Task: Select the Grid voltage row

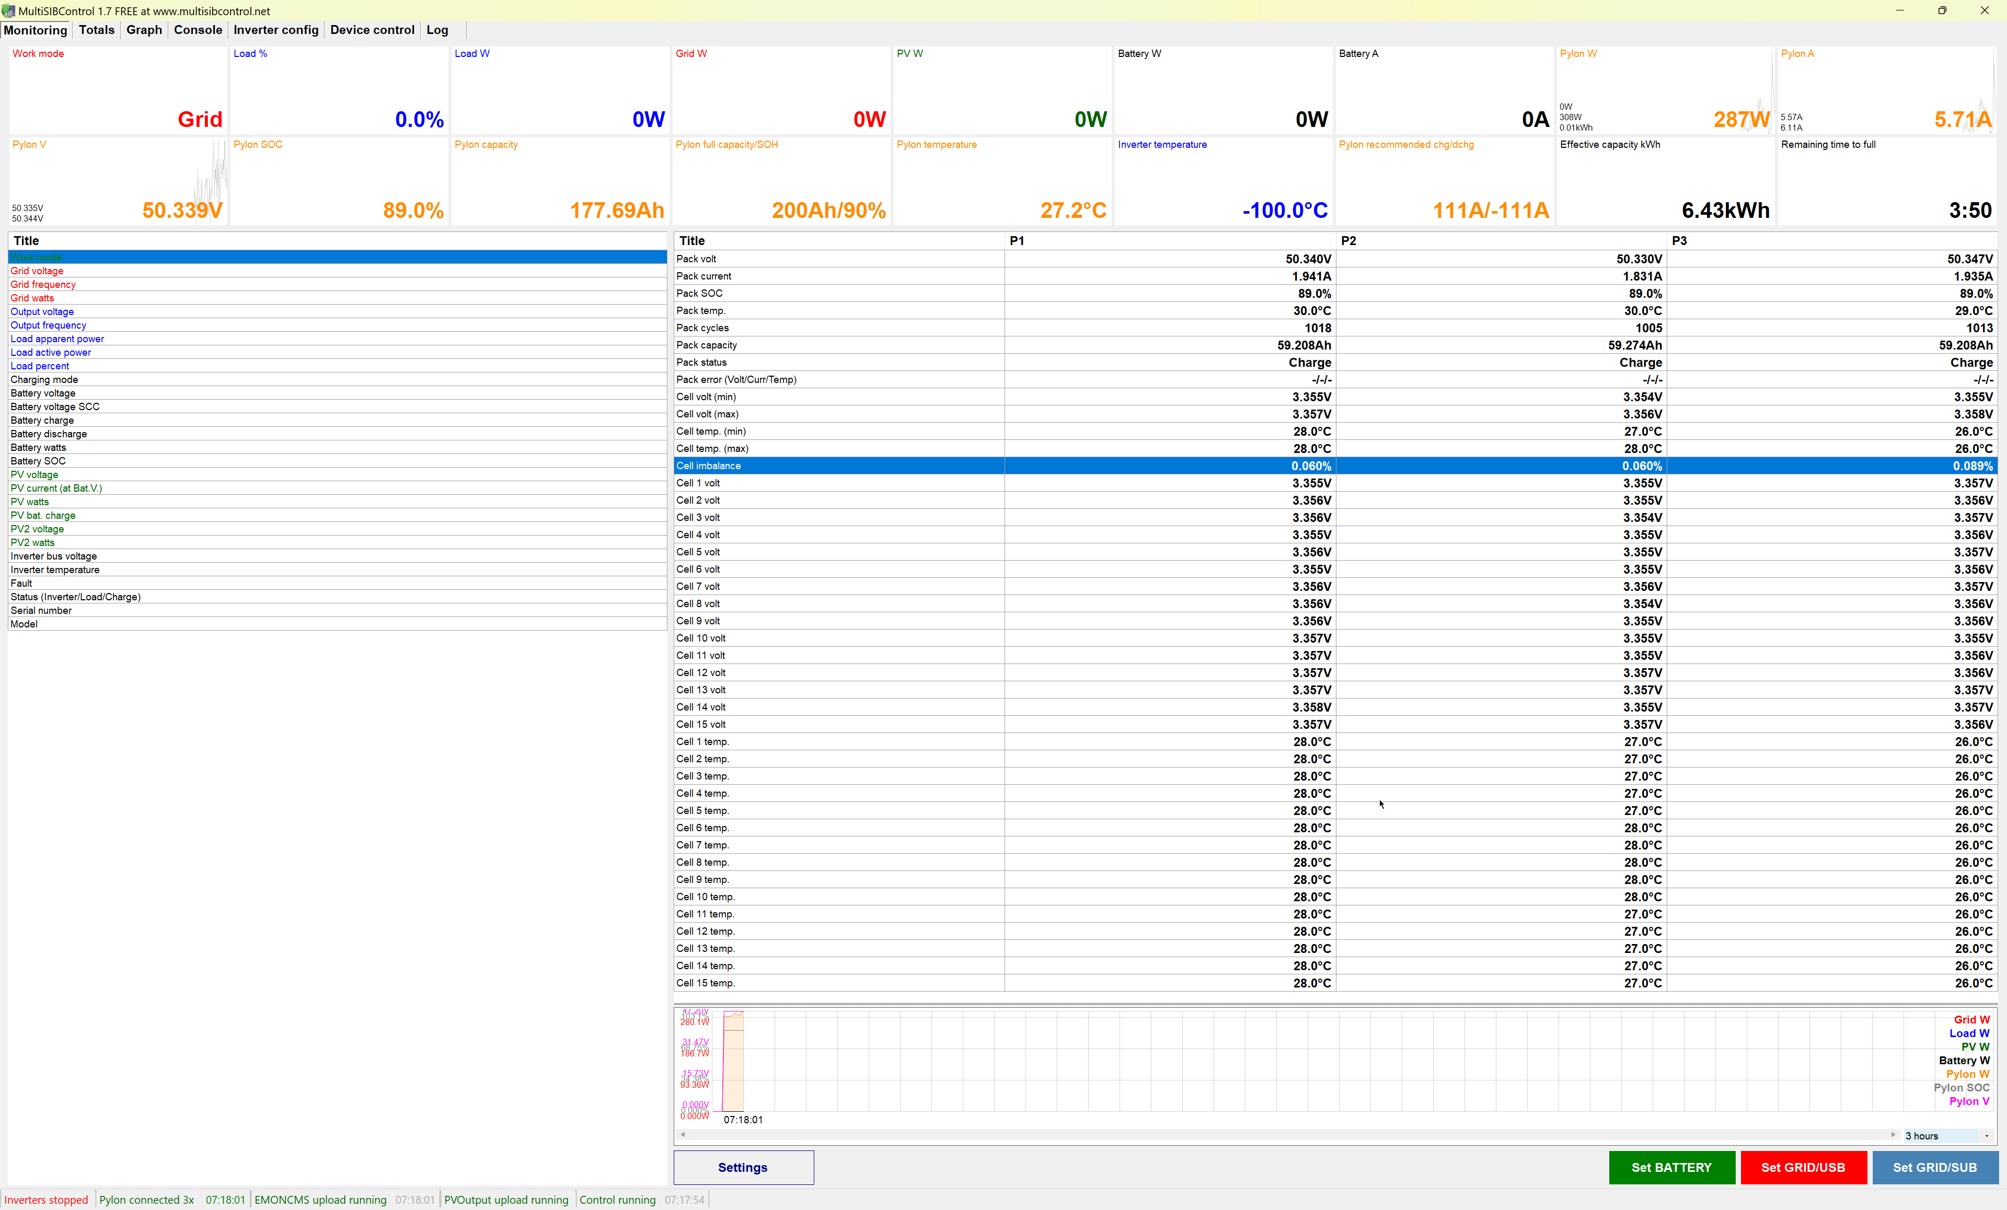Action: click(337, 271)
